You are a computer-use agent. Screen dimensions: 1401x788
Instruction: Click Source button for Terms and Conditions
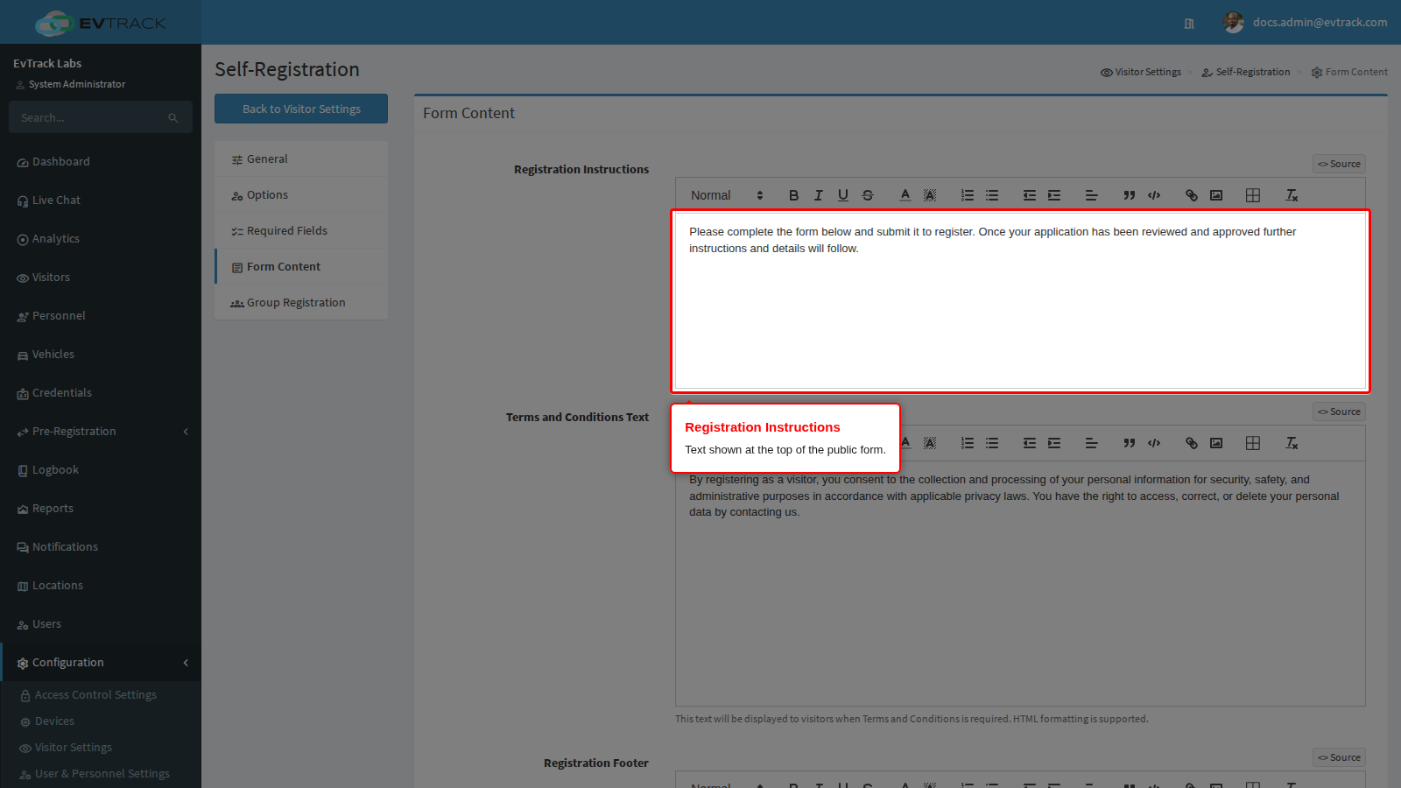click(1339, 412)
